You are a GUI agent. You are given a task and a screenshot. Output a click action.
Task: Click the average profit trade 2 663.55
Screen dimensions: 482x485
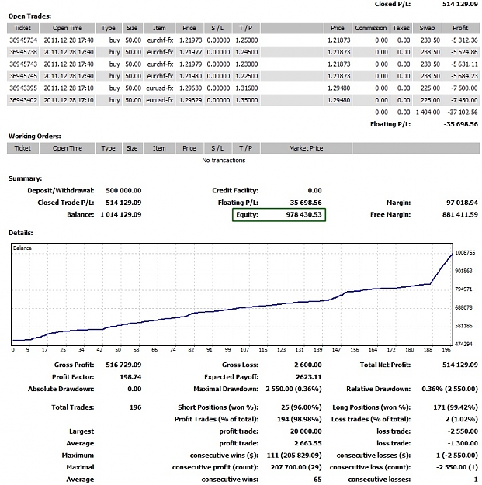(308, 444)
